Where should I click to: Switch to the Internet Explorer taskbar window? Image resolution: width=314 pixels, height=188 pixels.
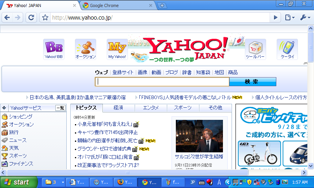coord(77,182)
